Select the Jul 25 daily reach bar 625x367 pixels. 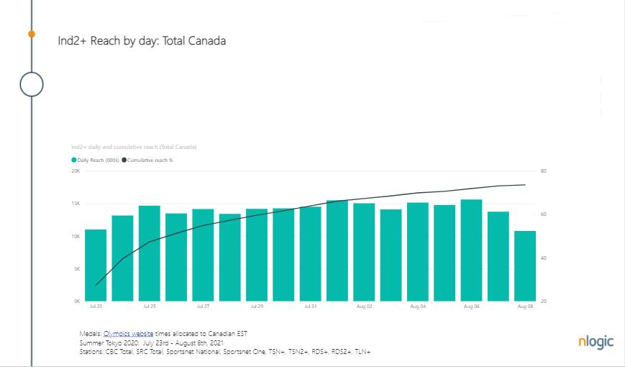[x=150, y=253]
